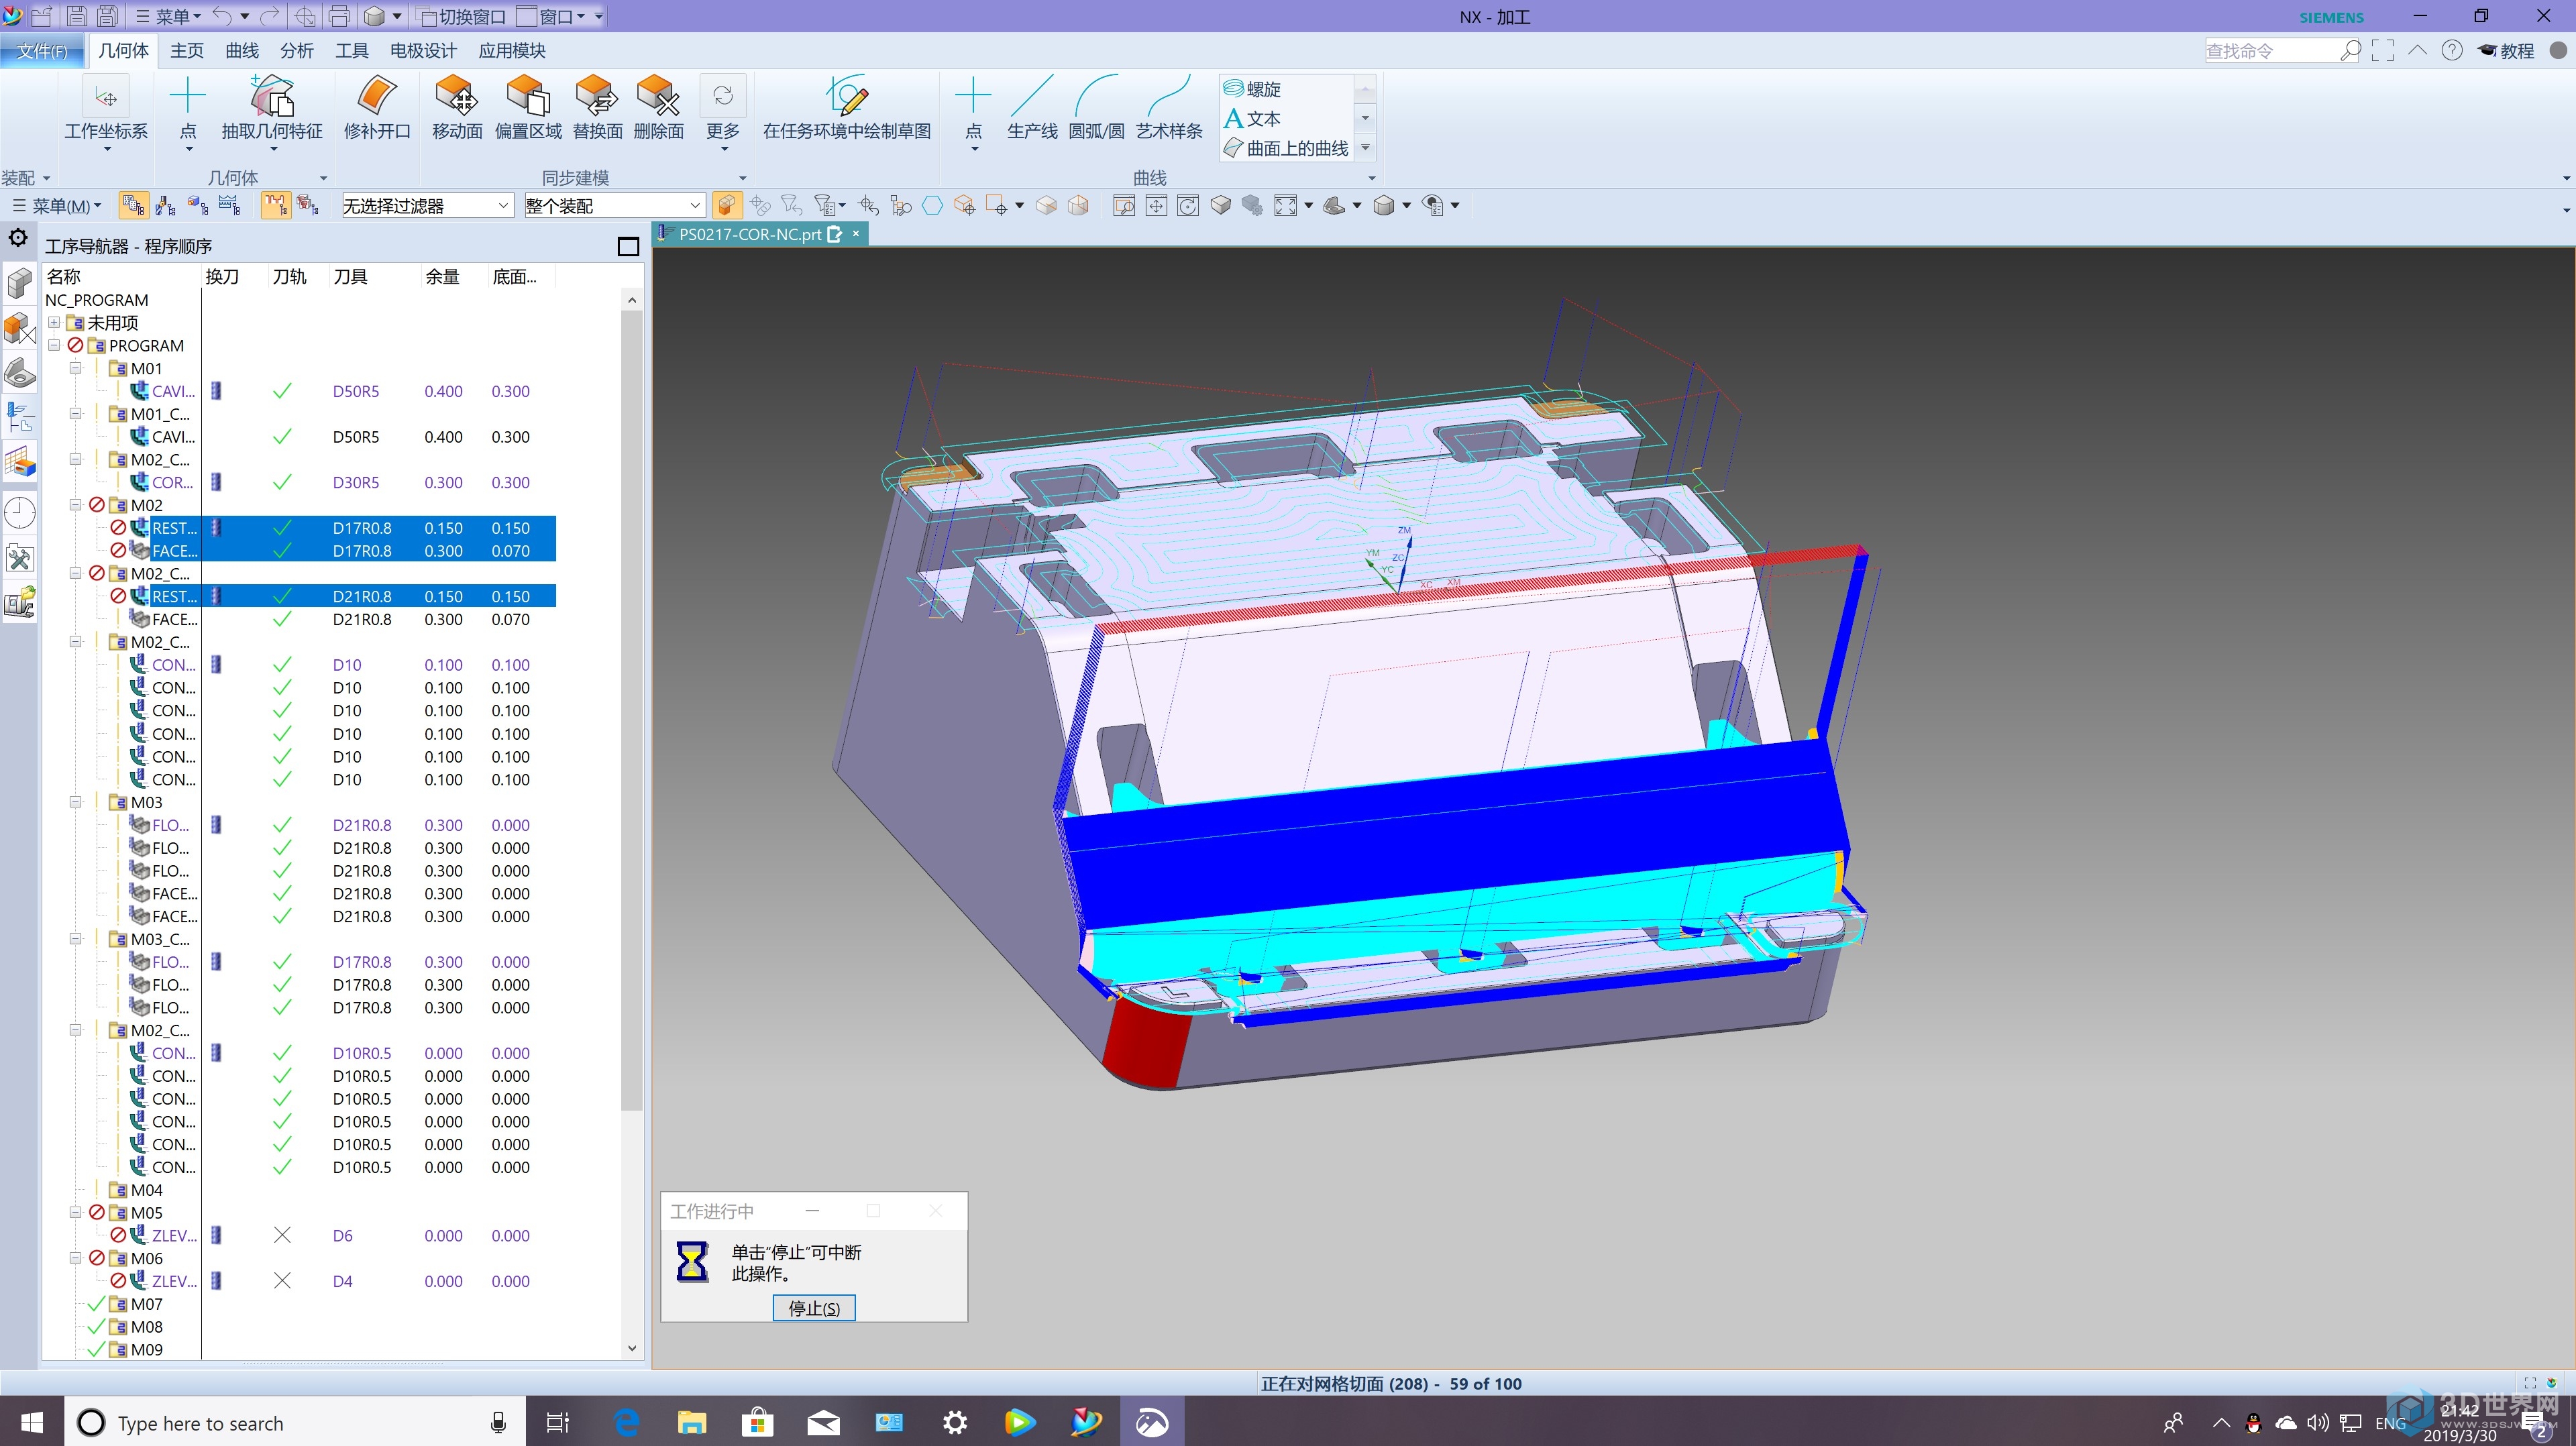Image resolution: width=2576 pixels, height=1446 pixels.
Task: Switch to the 分析 ribbon tab
Action: click(x=297, y=51)
